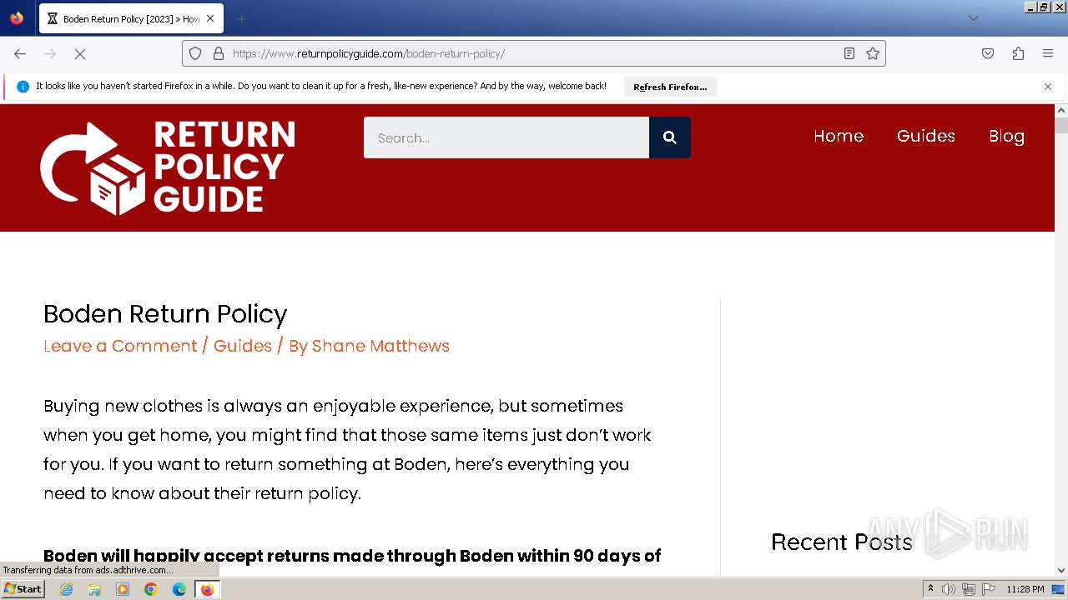Click the page vertical scrollbar thumb
The height and width of the screenshot is (600, 1068).
[1061, 126]
